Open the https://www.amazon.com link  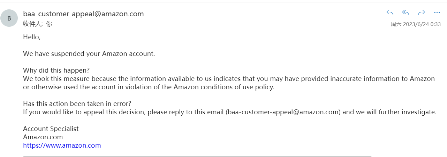[x=62, y=146]
